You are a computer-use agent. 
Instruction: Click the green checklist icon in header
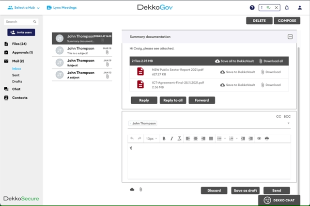[268, 8]
